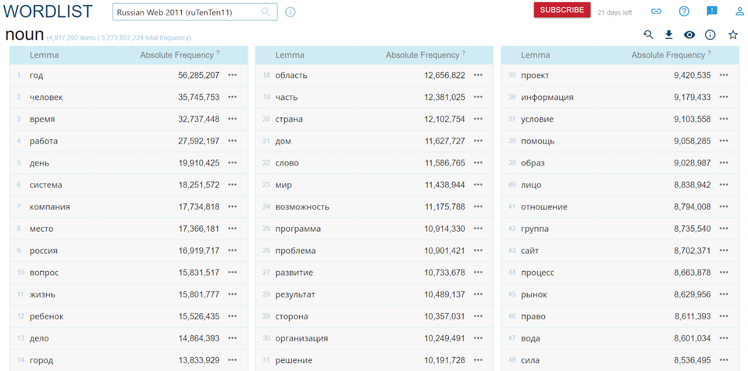This screenshot has height=371, width=748.
Task: Click the WORDLIST title link
Action: (x=48, y=12)
